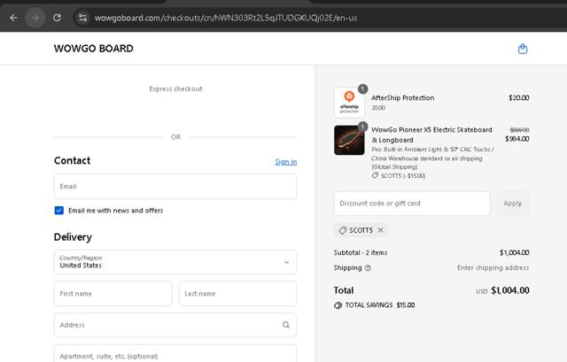Go back to the previous page
This screenshot has height=362, width=567.
click(x=14, y=18)
